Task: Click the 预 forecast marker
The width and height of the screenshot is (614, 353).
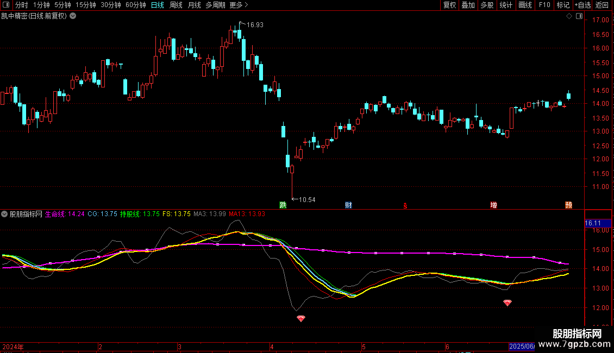Action: (x=568, y=205)
